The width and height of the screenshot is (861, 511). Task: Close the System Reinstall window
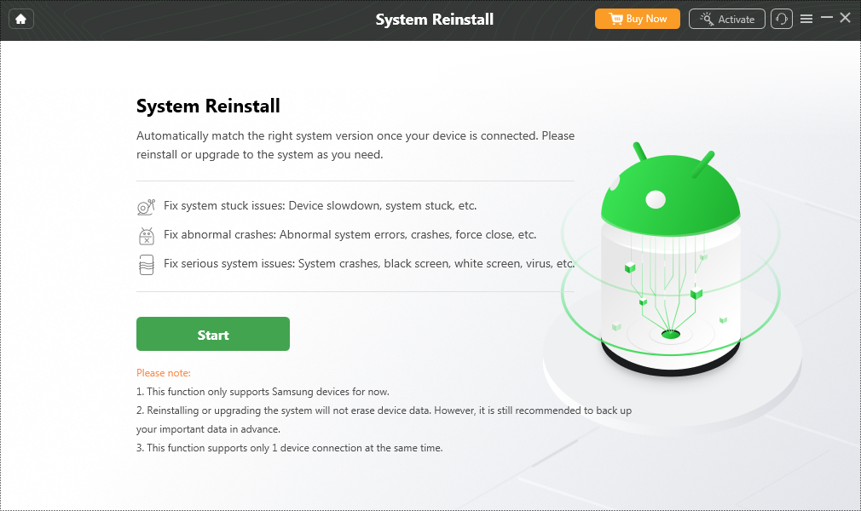[846, 18]
